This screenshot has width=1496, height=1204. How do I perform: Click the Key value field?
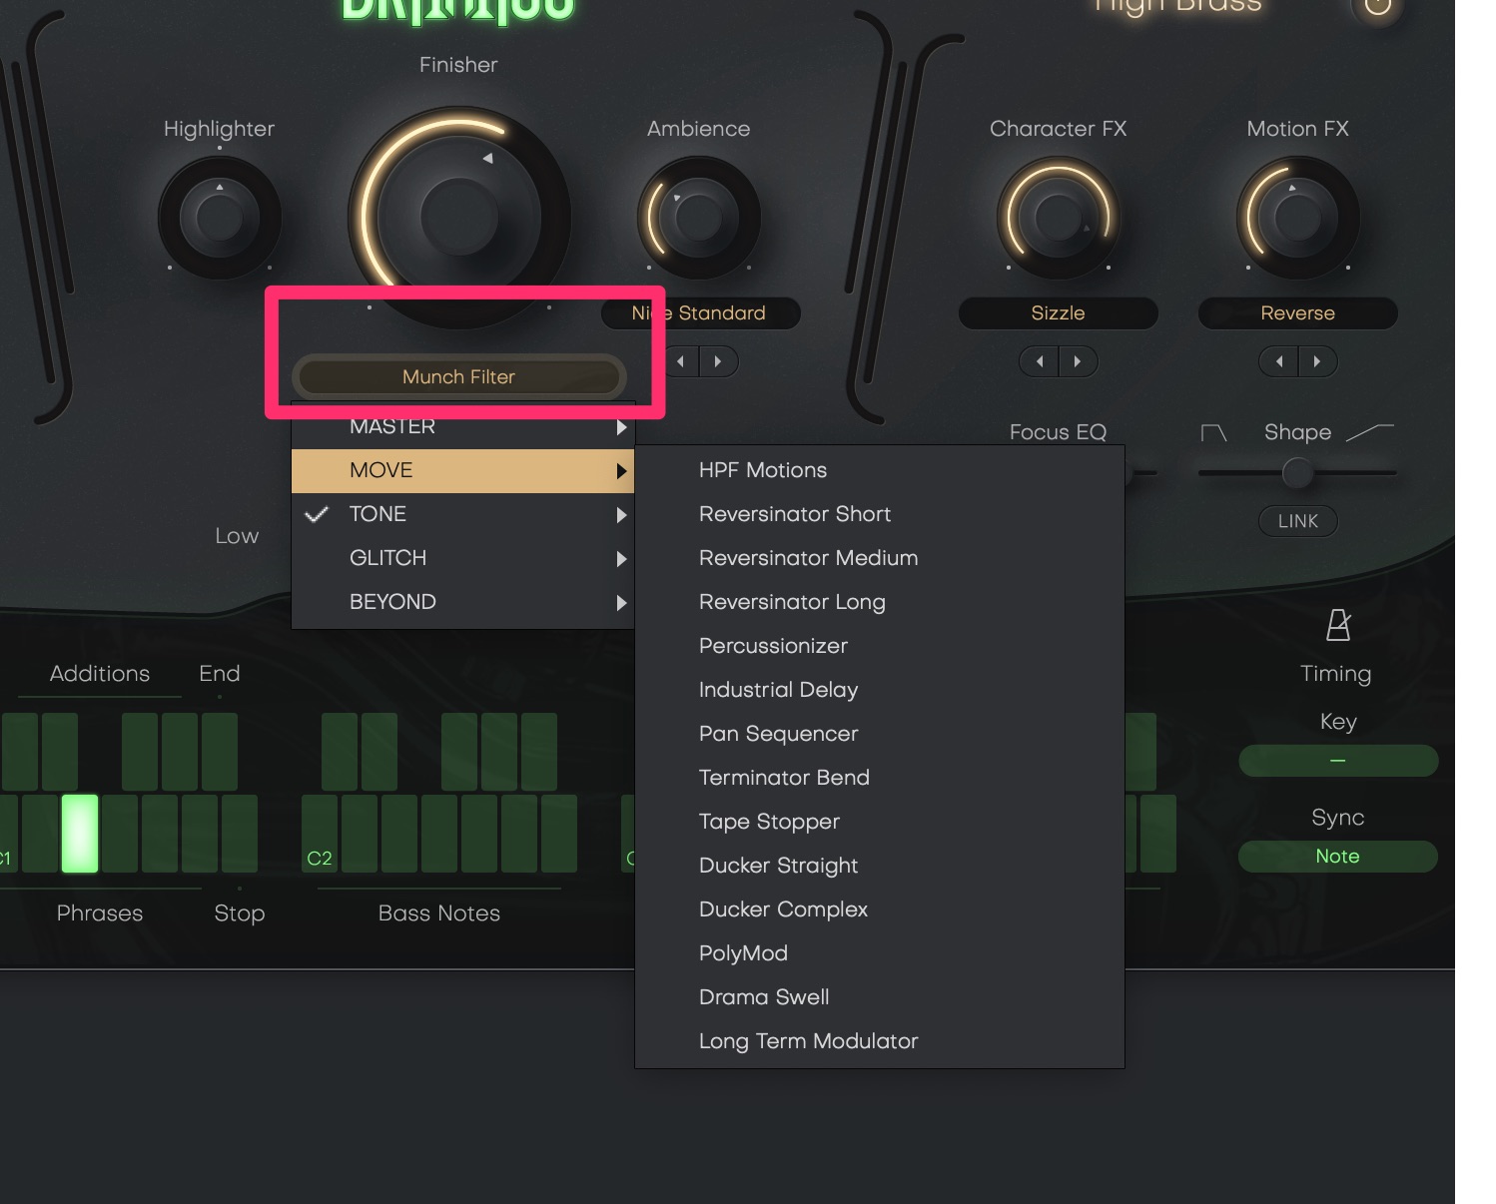tap(1337, 761)
